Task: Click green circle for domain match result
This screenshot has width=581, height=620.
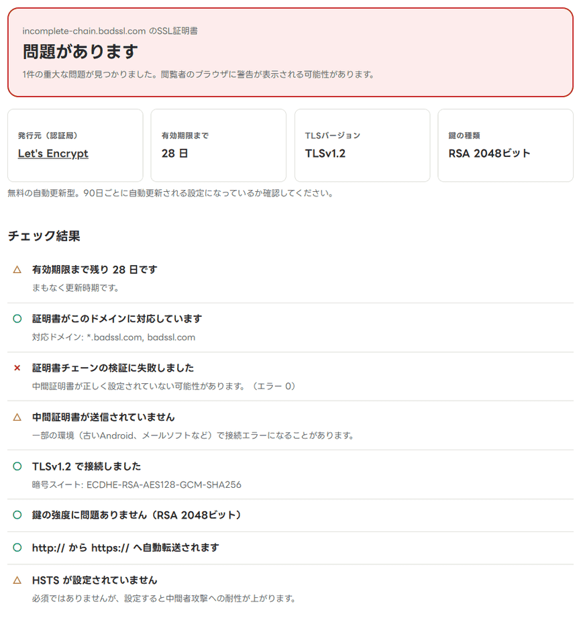Action: 17,319
